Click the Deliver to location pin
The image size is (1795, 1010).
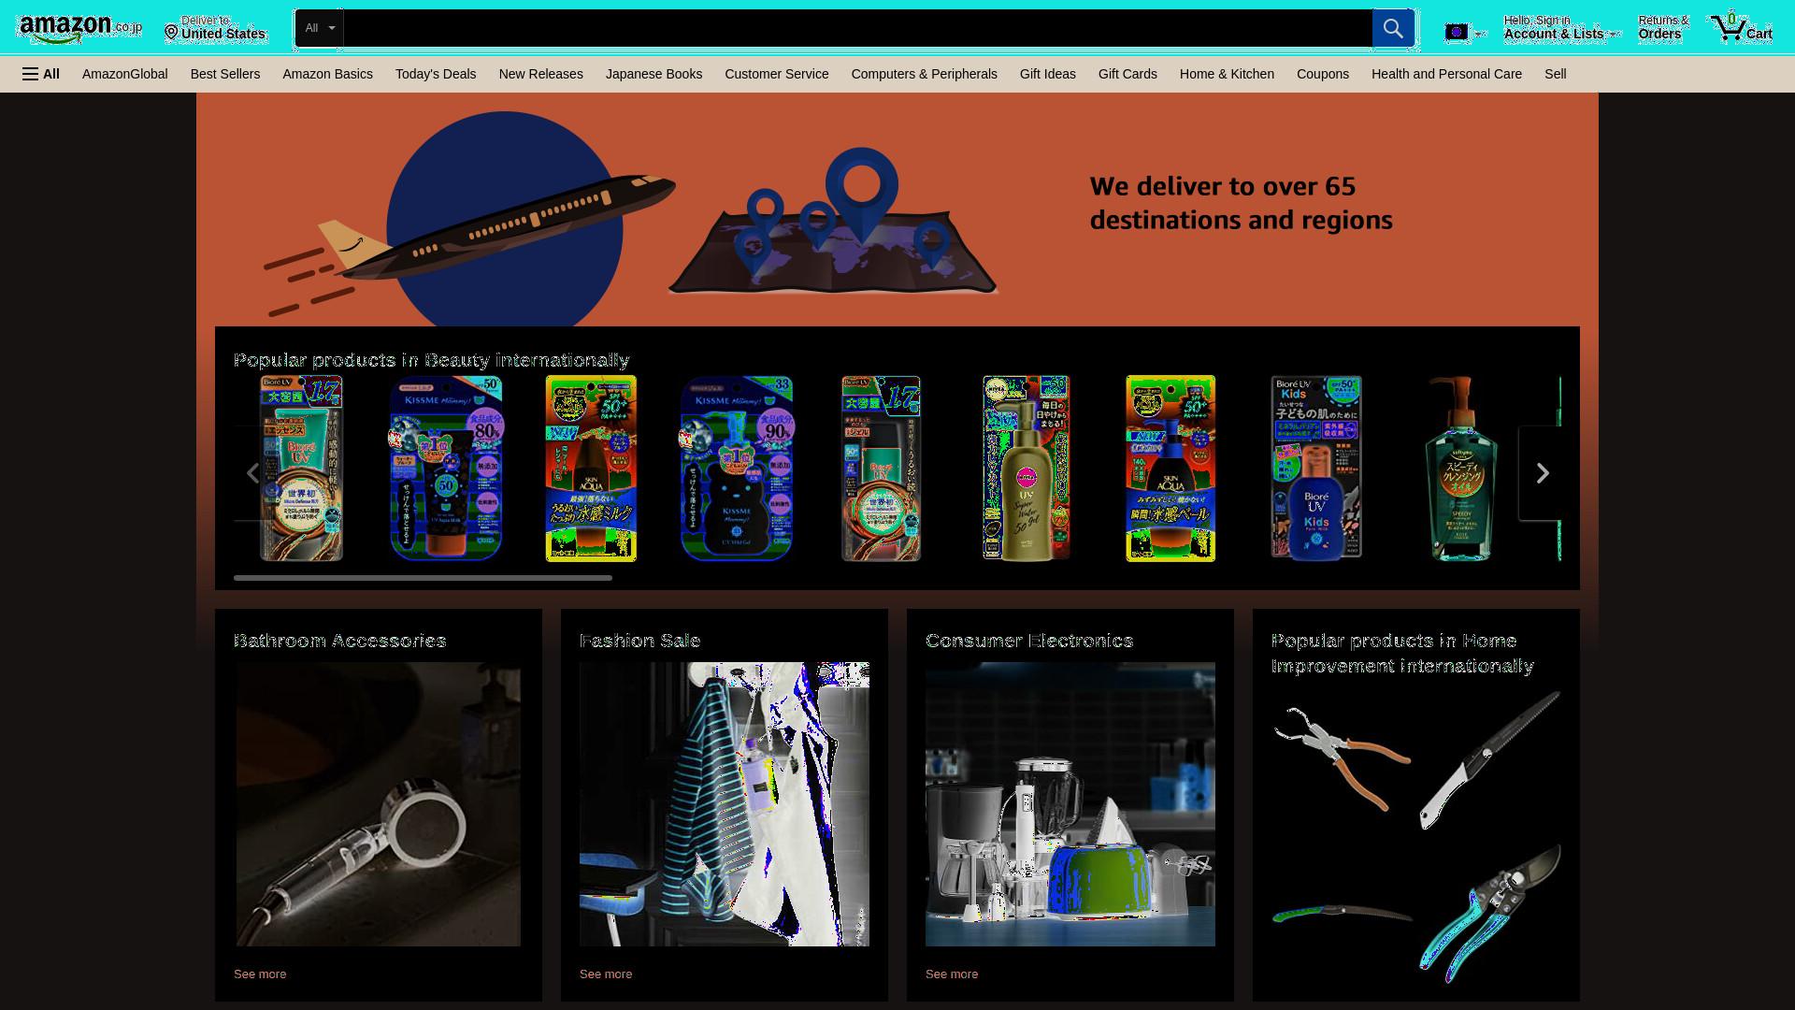point(171,33)
